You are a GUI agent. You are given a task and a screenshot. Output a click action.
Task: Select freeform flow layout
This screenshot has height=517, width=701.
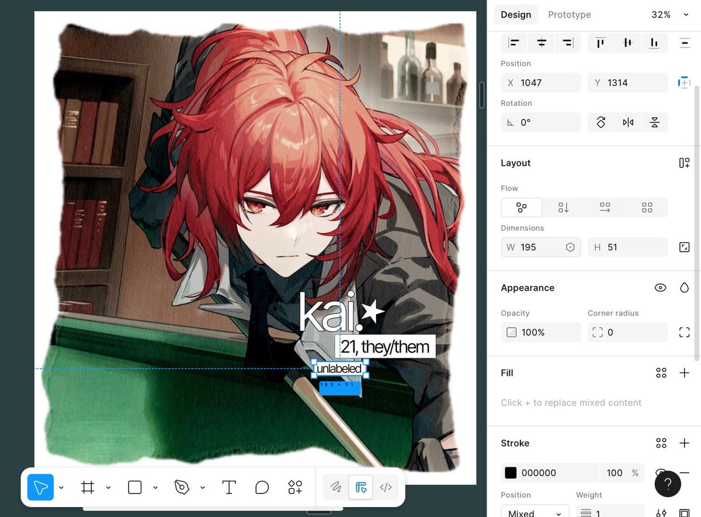click(522, 208)
